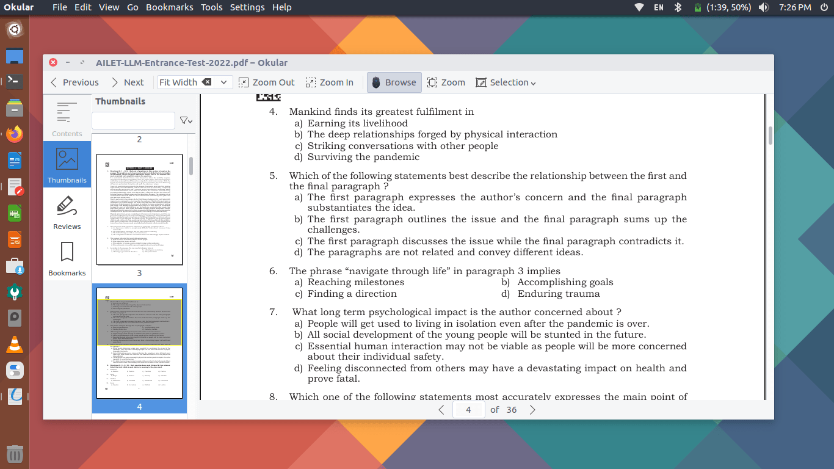Screen dimensions: 834x469
Task: Click the thumbnails search filter field
Action: [133, 121]
